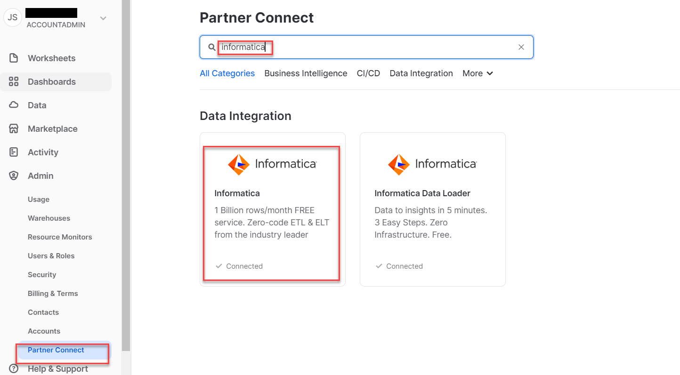Clear the search with the X icon

click(521, 47)
